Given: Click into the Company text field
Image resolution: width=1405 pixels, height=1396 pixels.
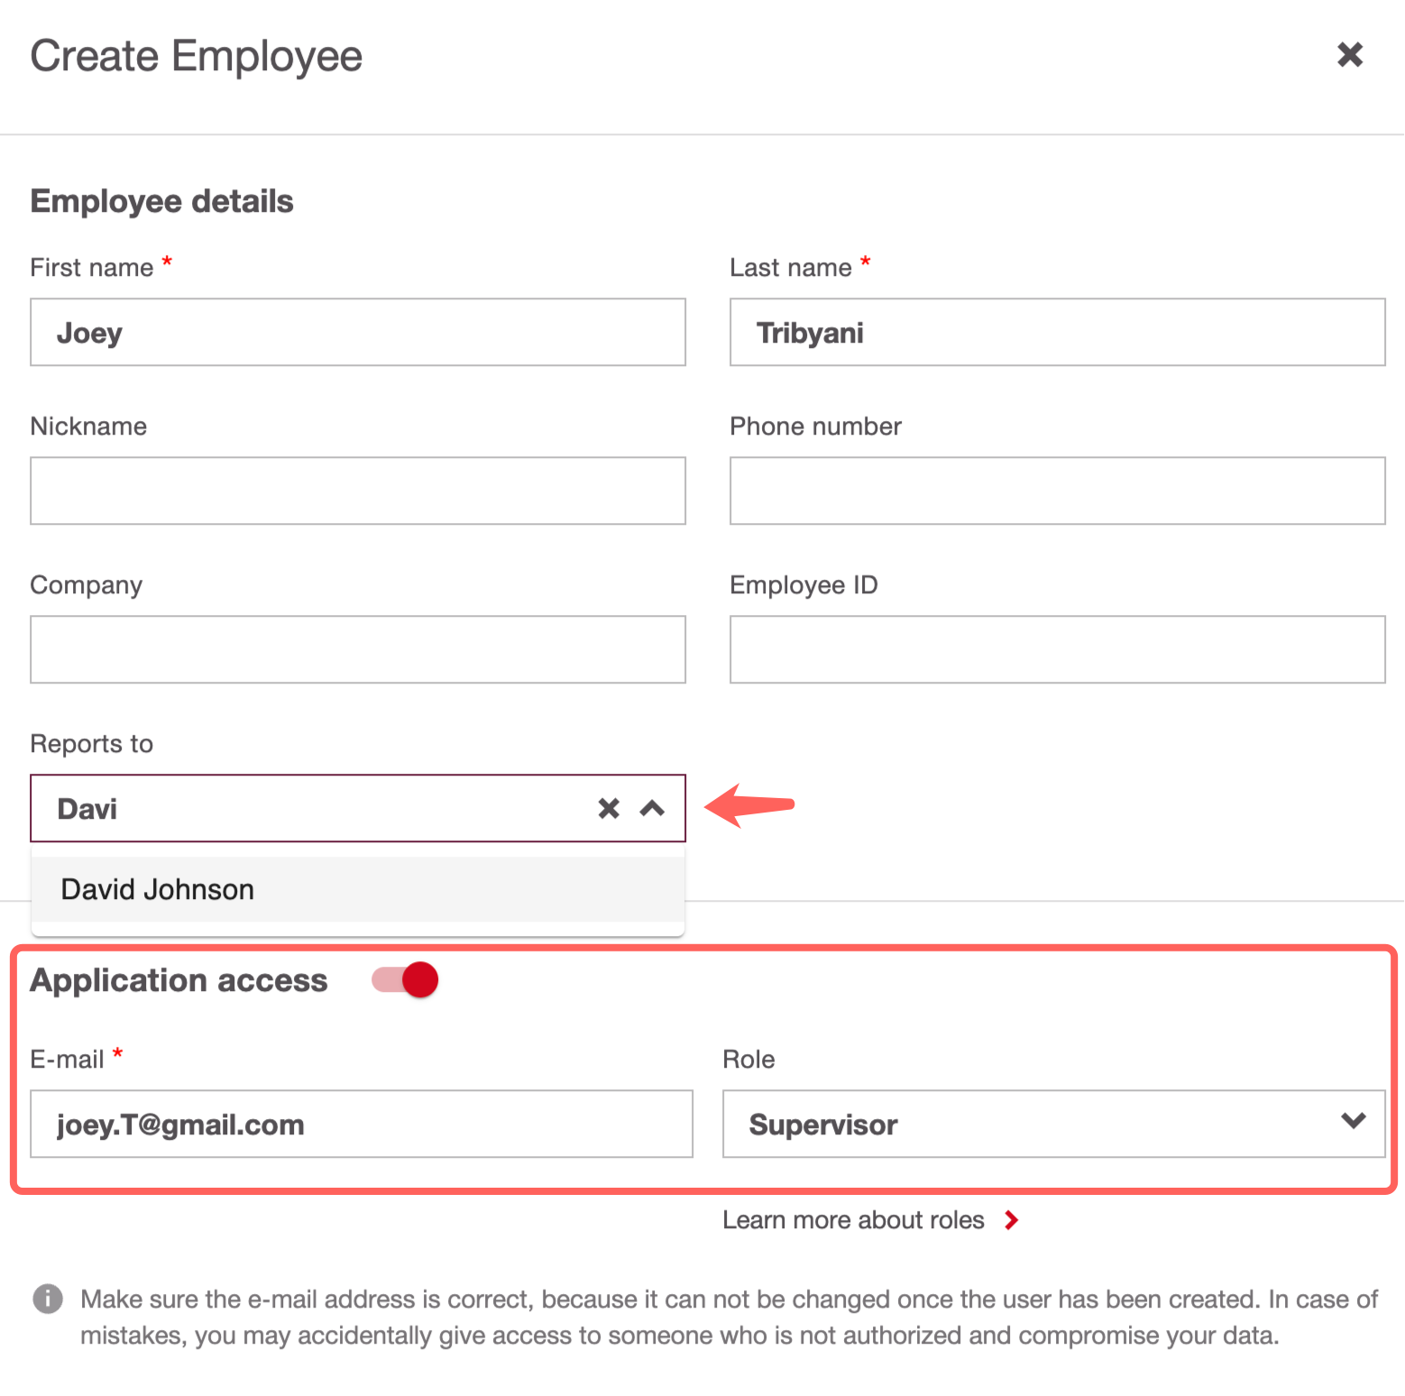Looking at the screenshot, I should (357, 649).
